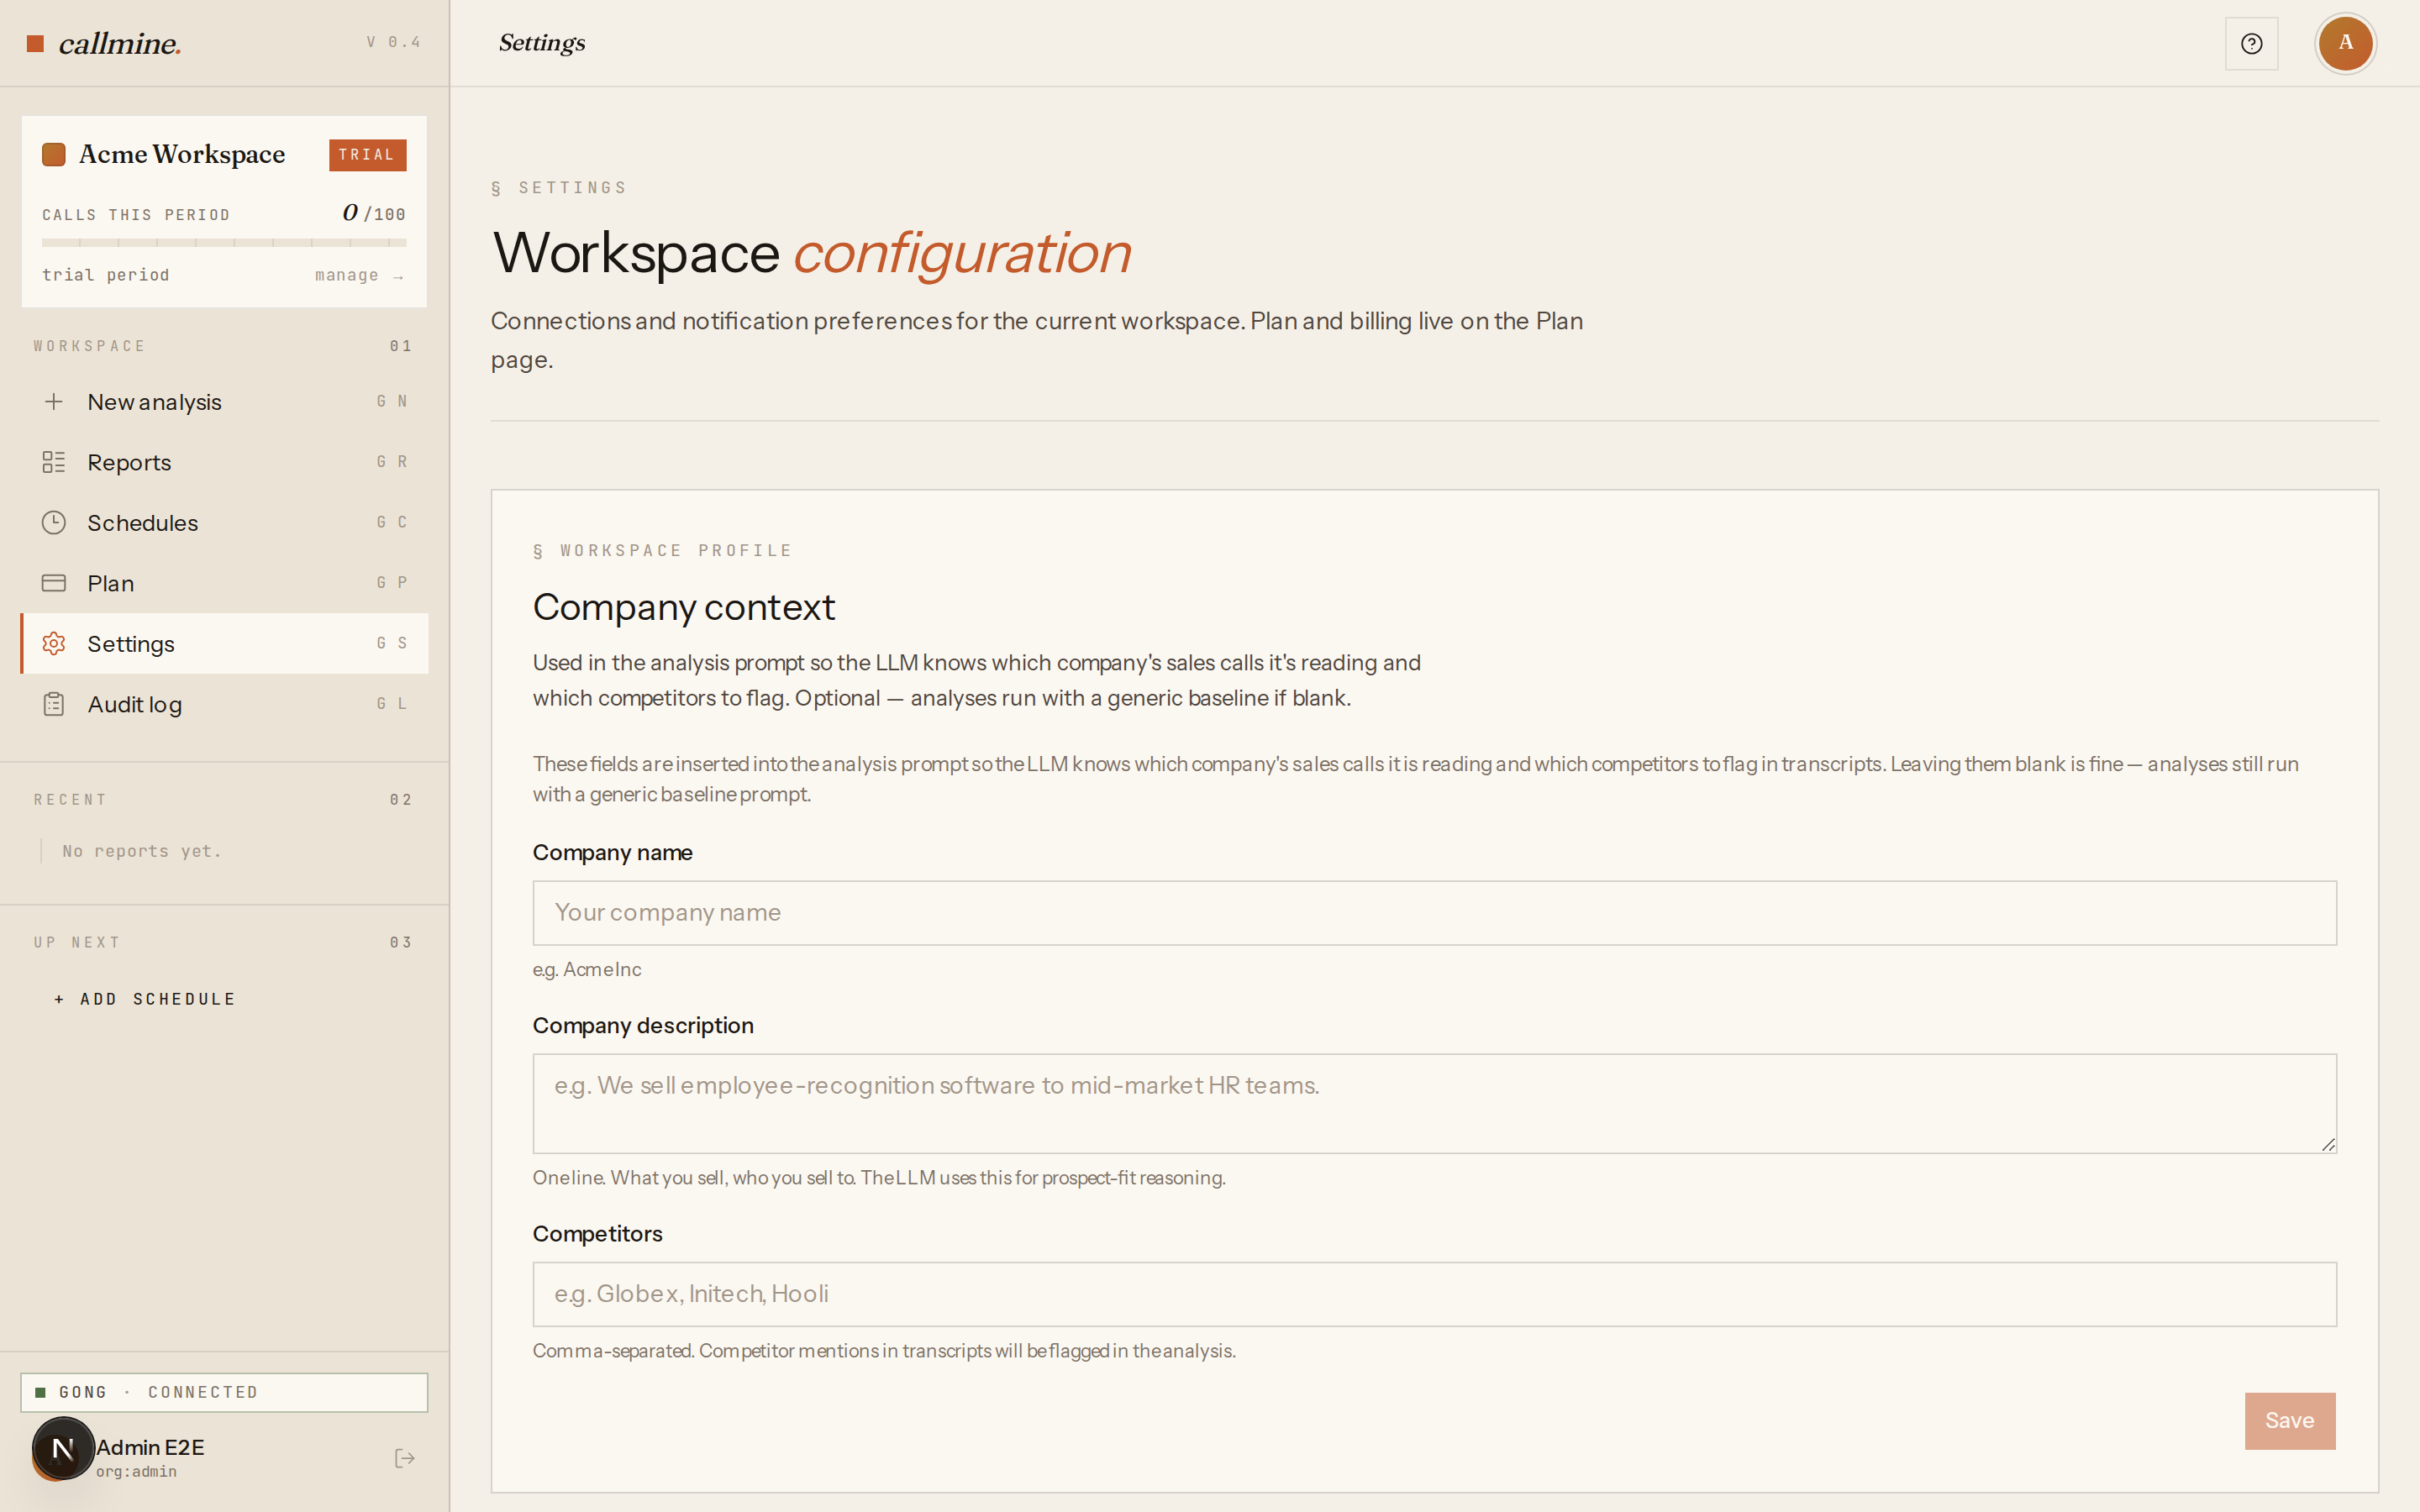Click the UP NEXT section header
This screenshot has height=1512, width=2420.
77,942
